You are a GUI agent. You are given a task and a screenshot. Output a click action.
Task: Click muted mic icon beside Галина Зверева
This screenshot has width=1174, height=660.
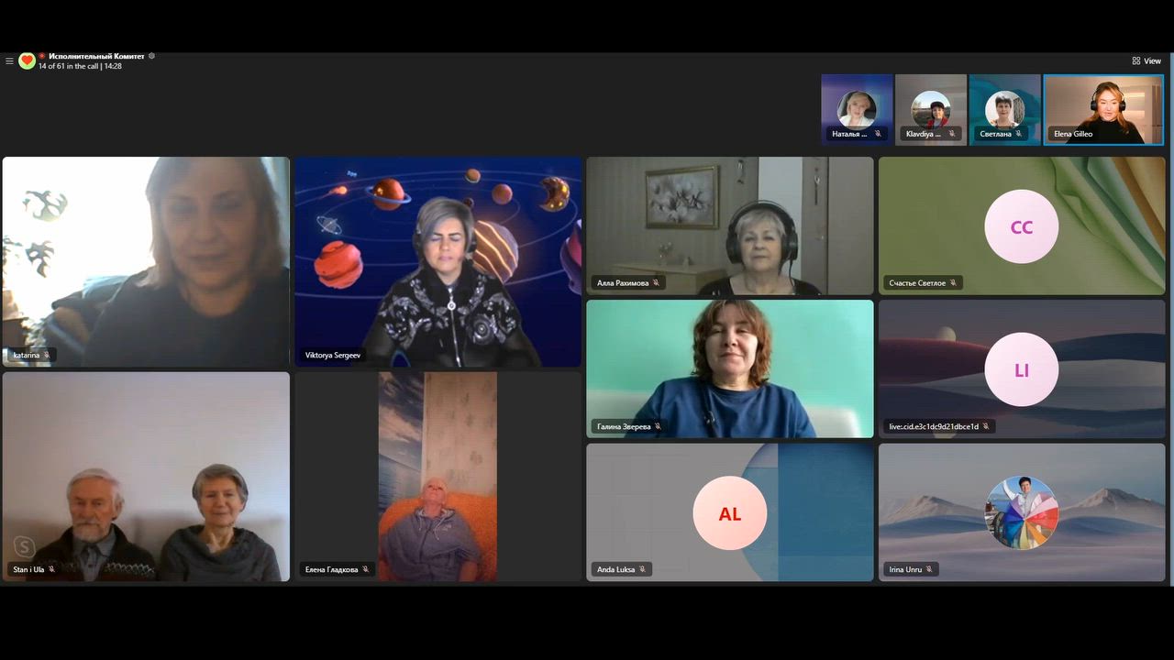658,426
